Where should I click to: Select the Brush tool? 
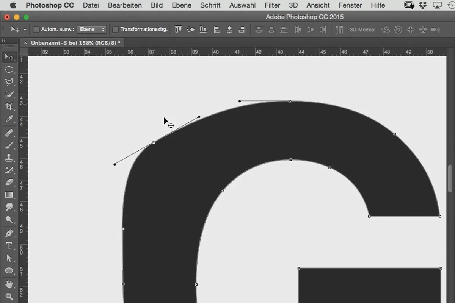[x=9, y=145]
